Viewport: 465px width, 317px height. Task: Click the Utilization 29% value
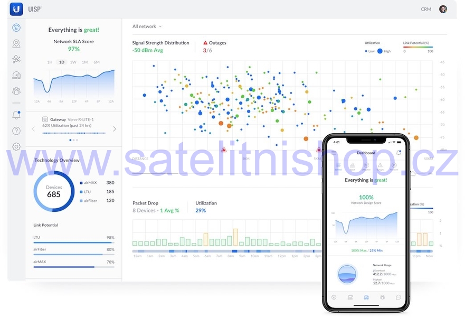(x=201, y=210)
